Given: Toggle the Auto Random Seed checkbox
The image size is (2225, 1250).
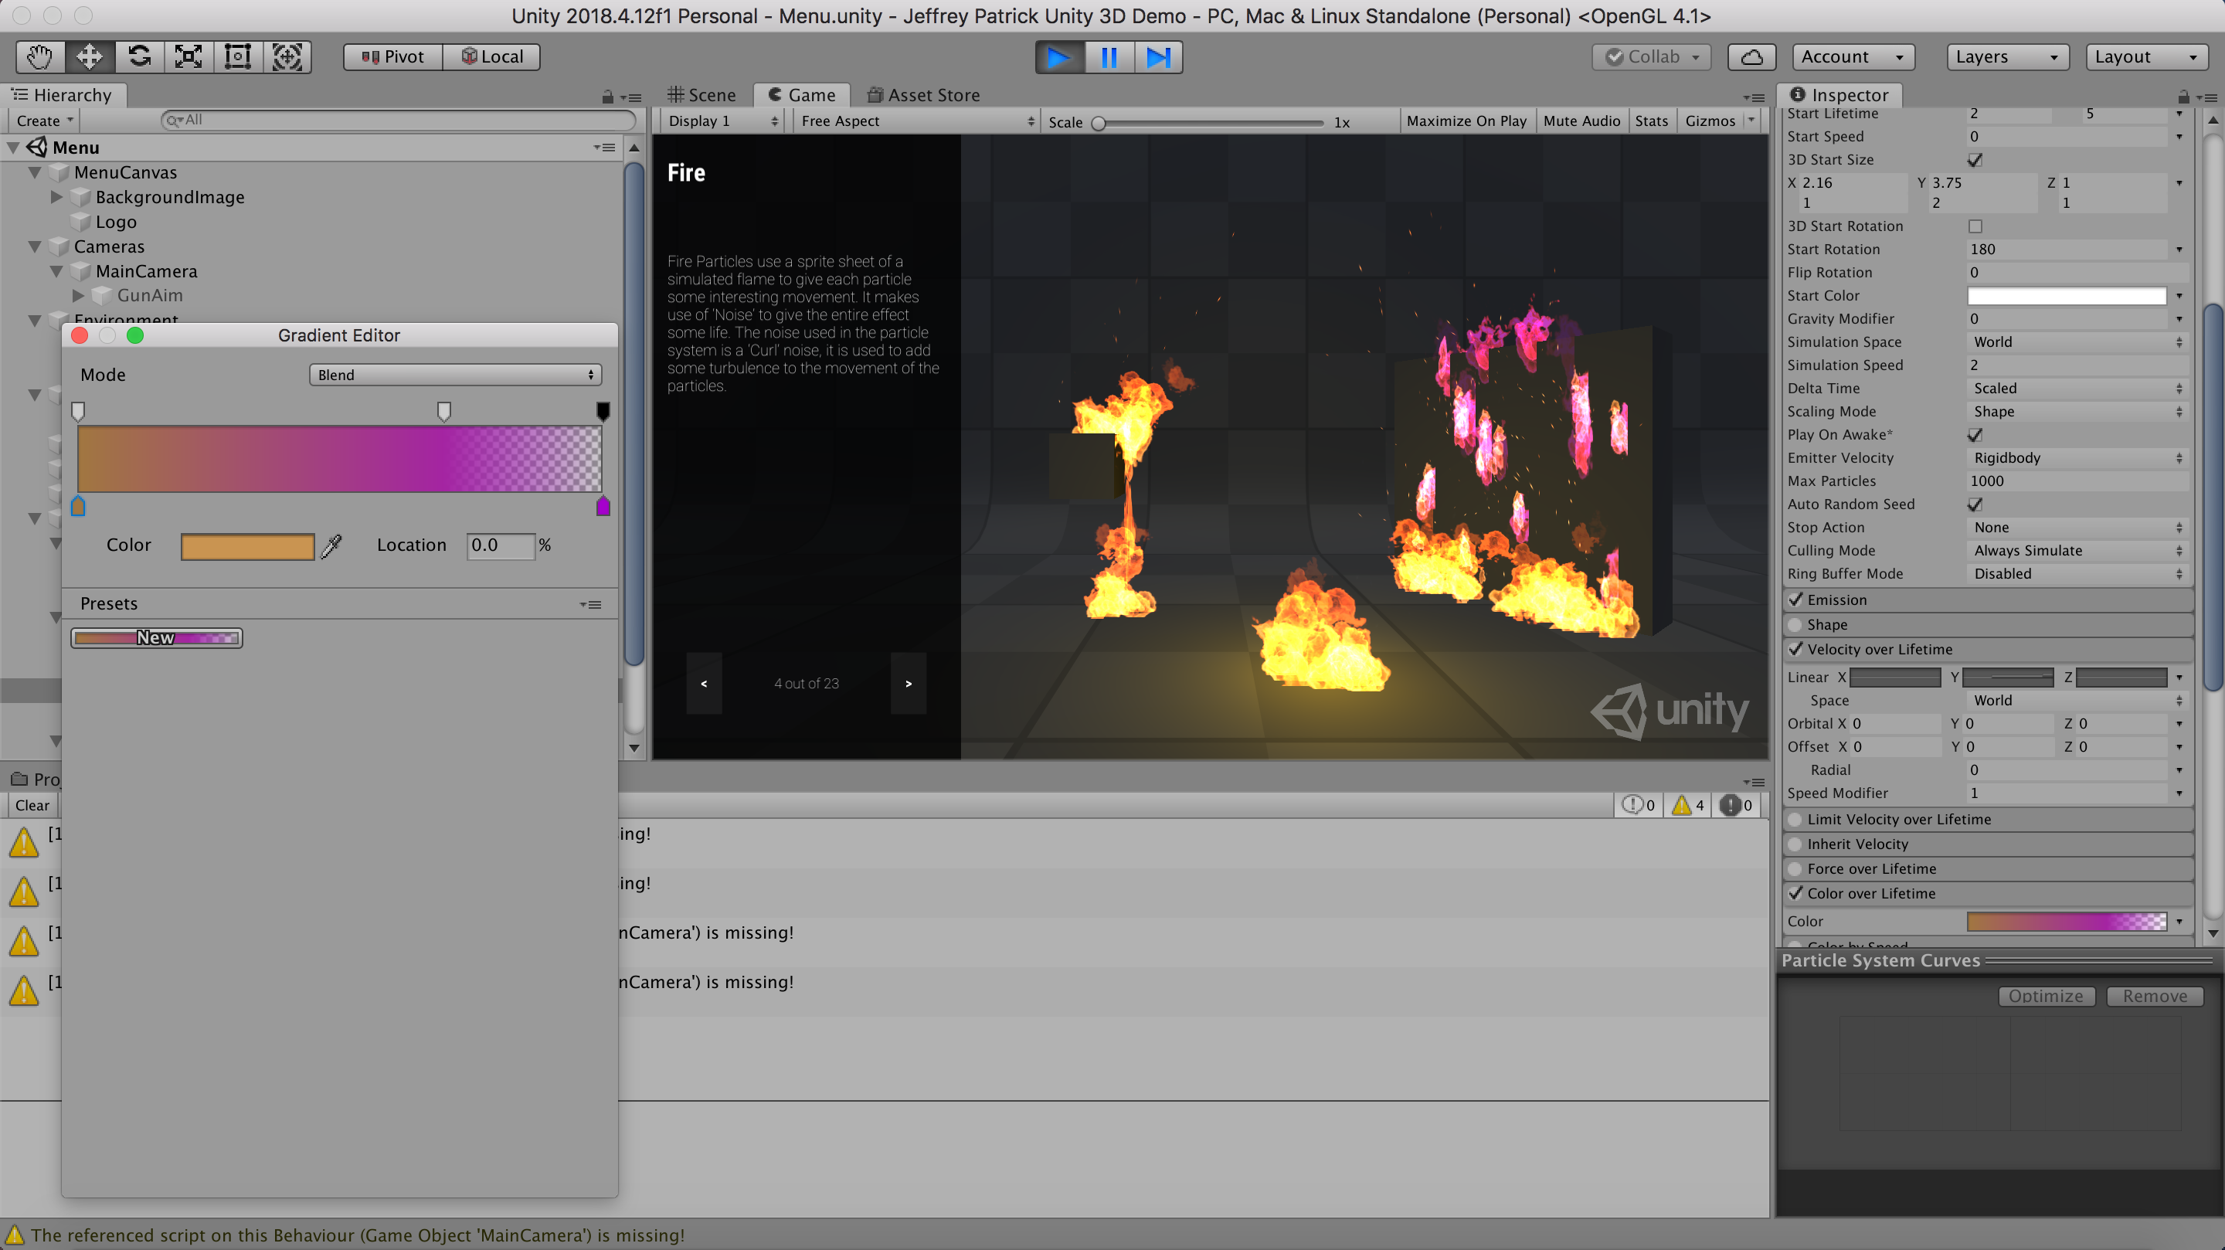Looking at the screenshot, I should pyautogui.click(x=1975, y=504).
